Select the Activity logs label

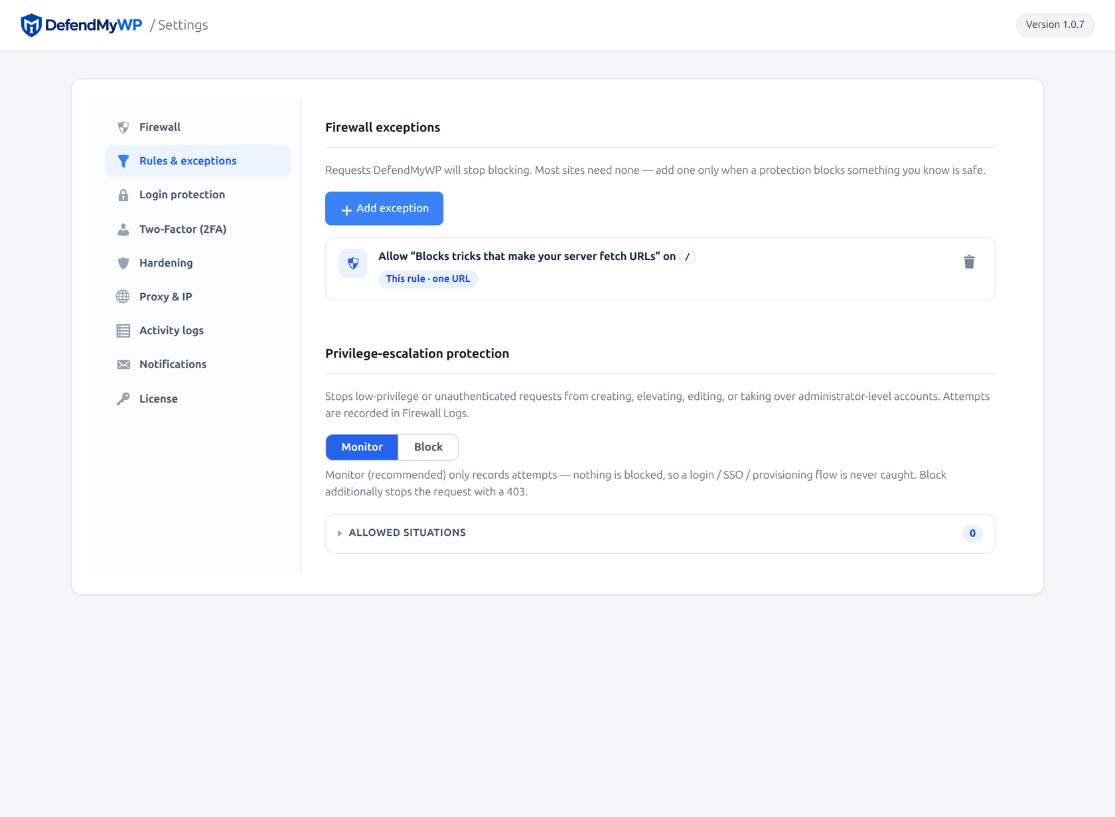tap(171, 331)
